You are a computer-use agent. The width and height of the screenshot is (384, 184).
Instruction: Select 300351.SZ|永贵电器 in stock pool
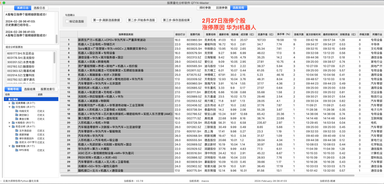click(21, 62)
